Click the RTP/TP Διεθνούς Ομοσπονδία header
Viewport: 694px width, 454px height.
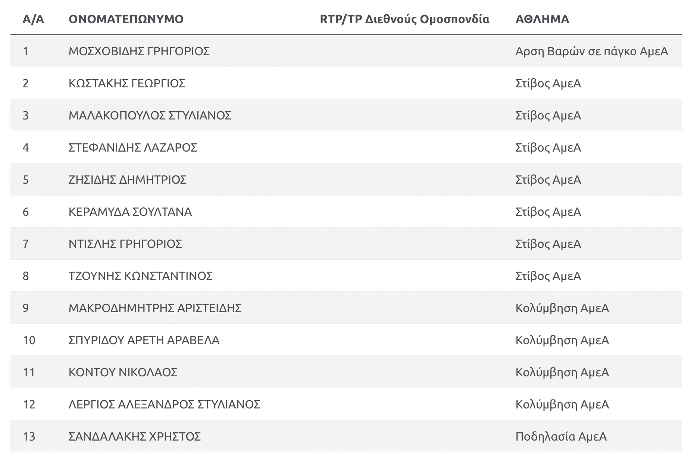coord(404,19)
